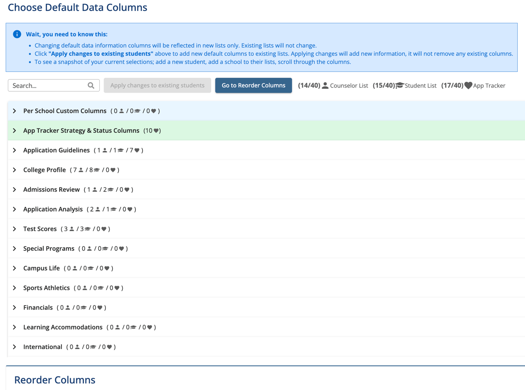Click the Learning Accommodations row title
The width and height of the screenshot is (525, 390).
[63, 327]
